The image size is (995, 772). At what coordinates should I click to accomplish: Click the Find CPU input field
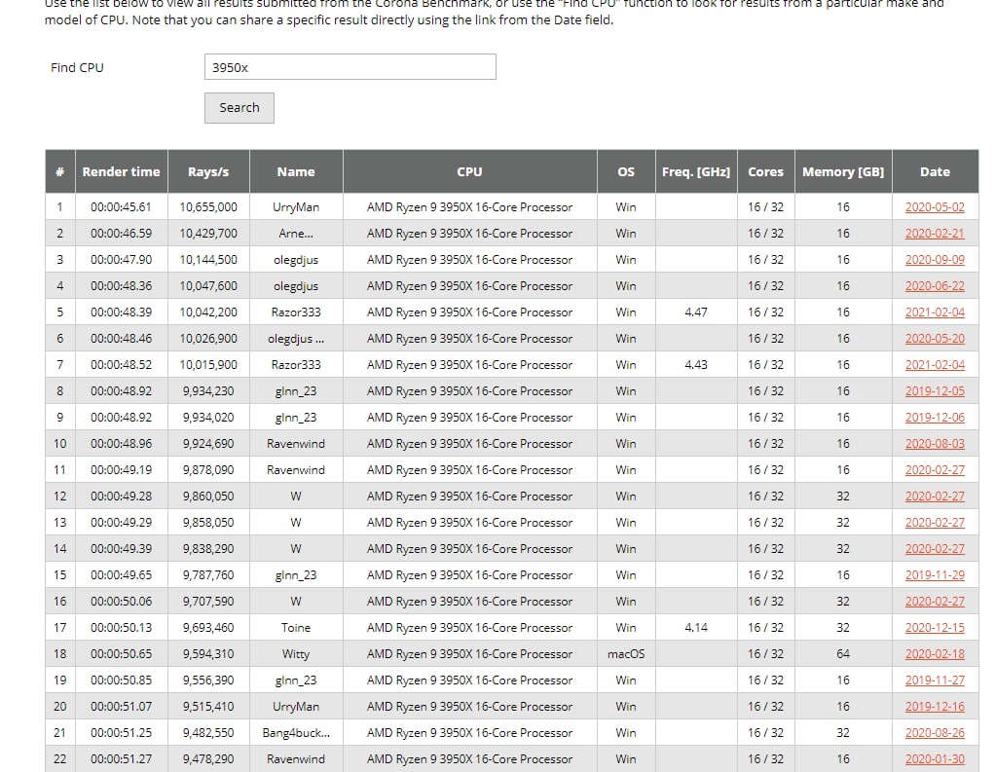pyautogui.click(x=350, y=66)
